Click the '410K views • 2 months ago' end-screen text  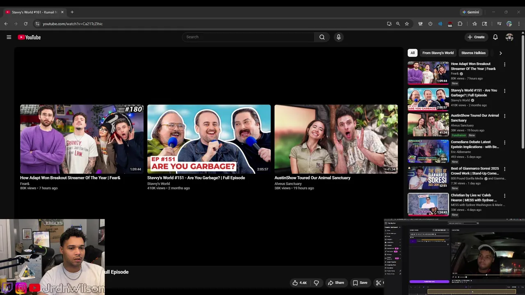click(x=169, y=188)
